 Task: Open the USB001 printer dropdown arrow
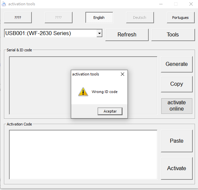pyautogui.click(x=99, y=33)
